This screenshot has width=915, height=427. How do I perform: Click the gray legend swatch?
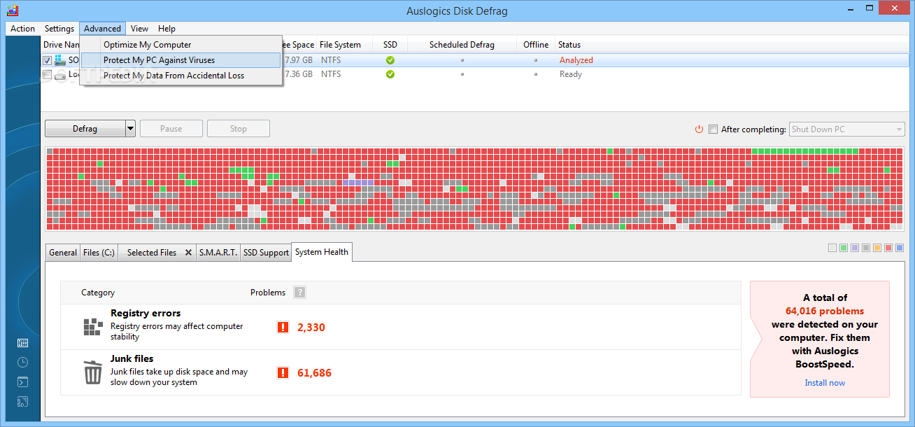click(x=866, y=248)
